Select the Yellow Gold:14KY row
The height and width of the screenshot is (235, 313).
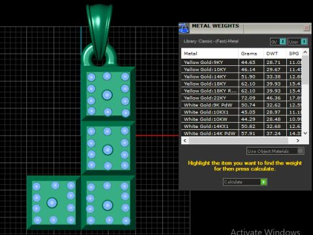(x=241, y=76)
